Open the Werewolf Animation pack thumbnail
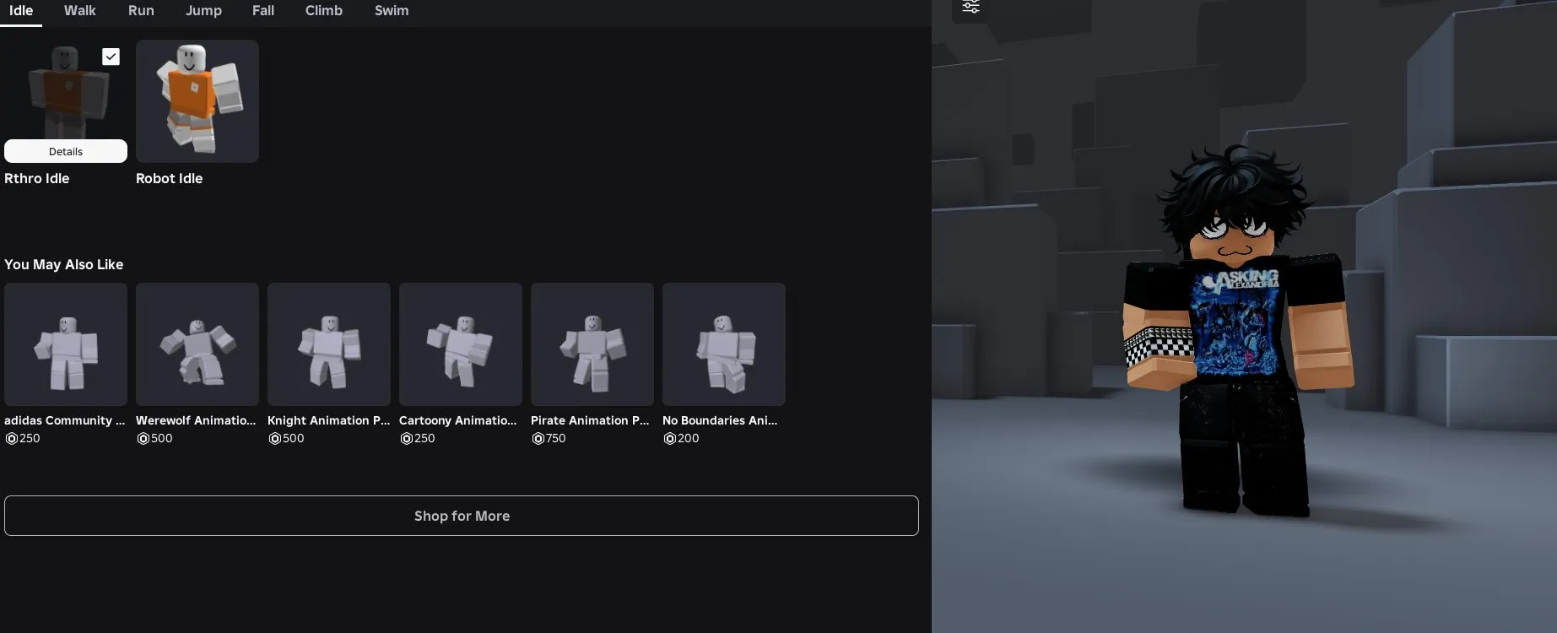 coord(197,344)
